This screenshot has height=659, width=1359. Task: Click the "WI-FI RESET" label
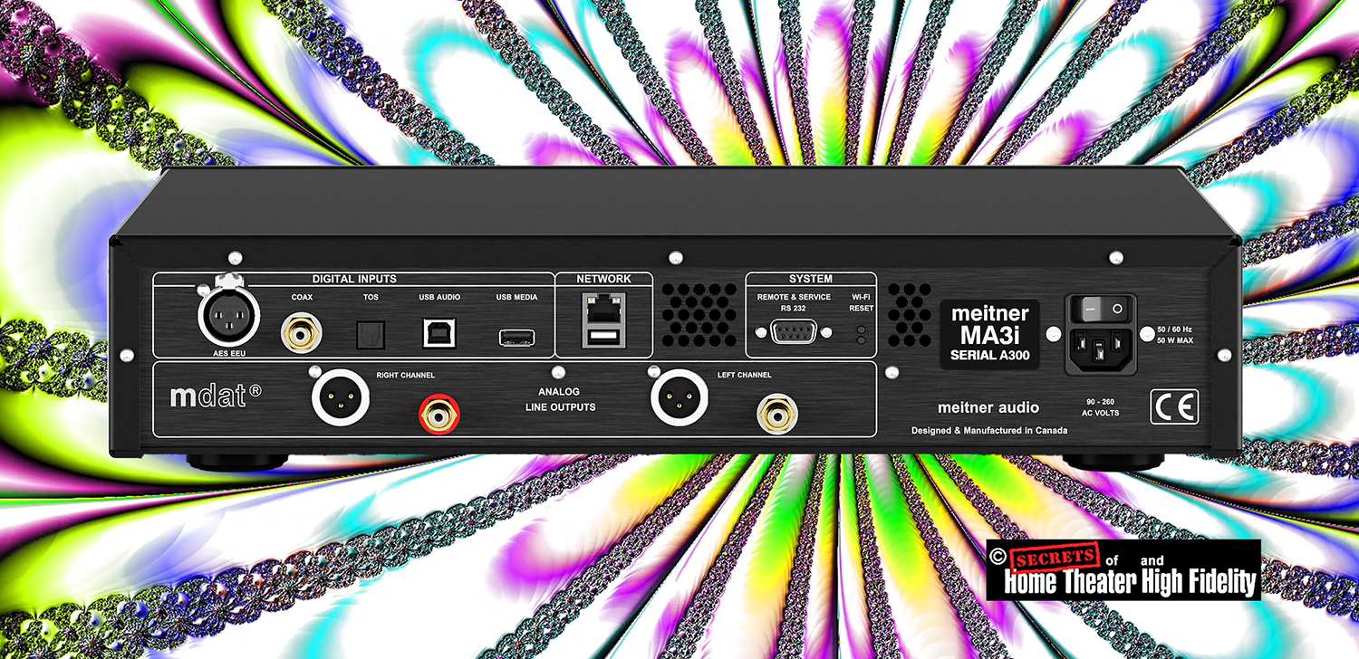pos(863,302)
